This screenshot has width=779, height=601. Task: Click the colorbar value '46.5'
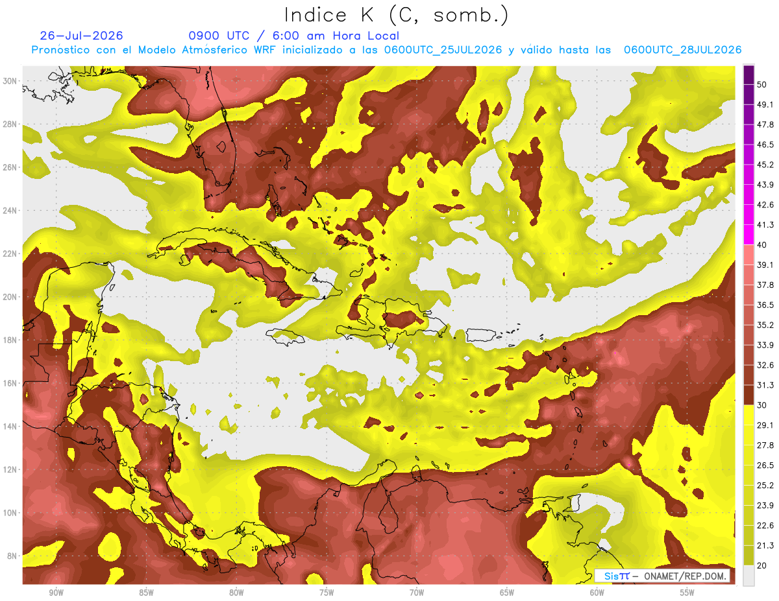point(765,145)
